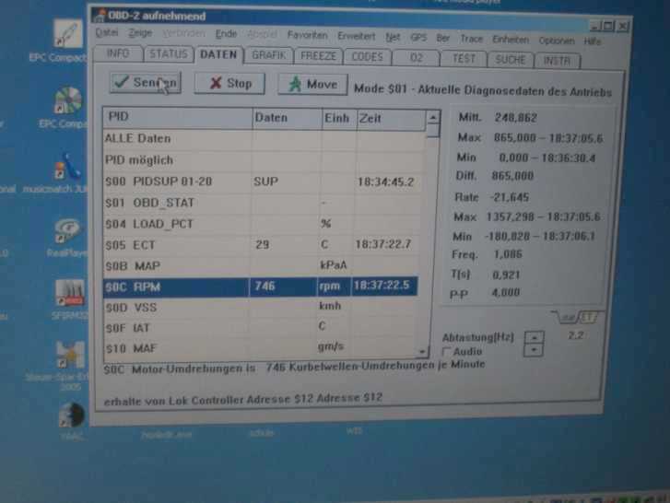Open the CODES tab
The width and height of the screenshot is (670, 503).
(x=367, y=56)
